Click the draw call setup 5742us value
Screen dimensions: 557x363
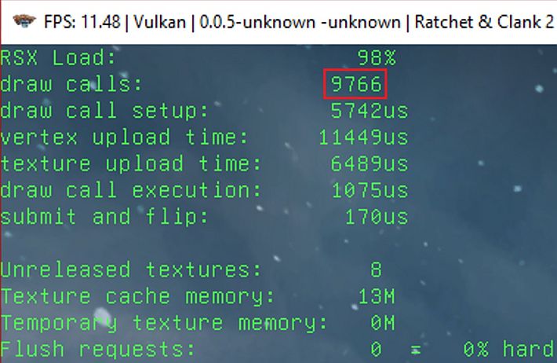click(370, 111)
